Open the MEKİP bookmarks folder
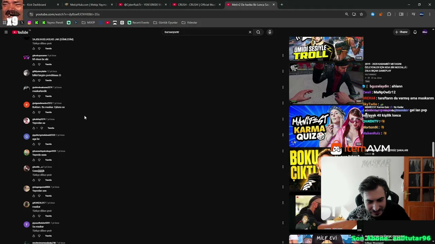435x244 pixels. click(88, 23)
